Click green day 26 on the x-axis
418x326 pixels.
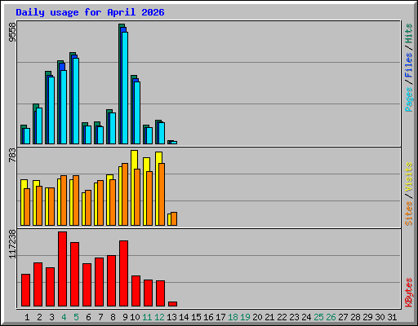(x=331, y=317)
